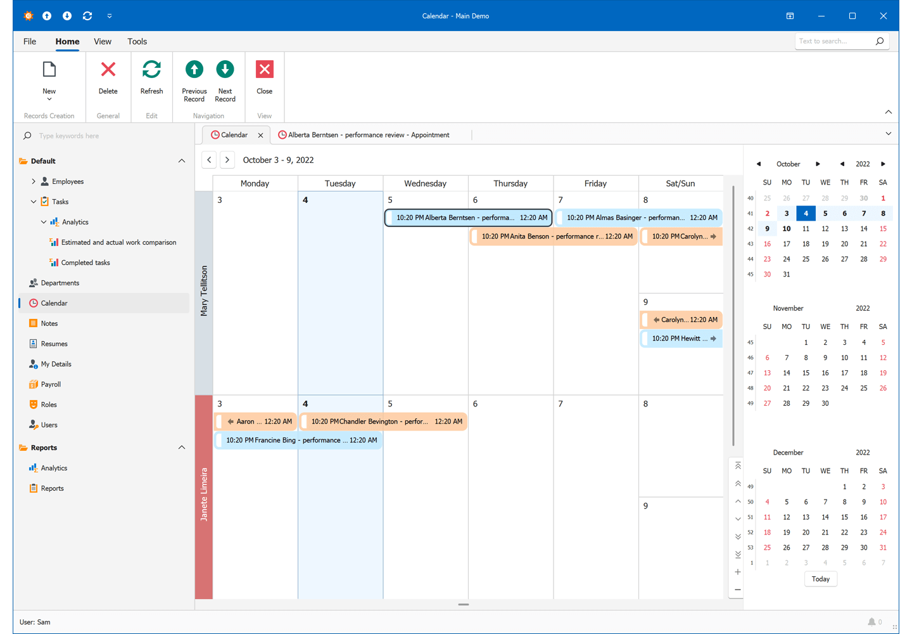912x634 pixels.
Task: Switch to the Tools menu
Action: [137, 41]
